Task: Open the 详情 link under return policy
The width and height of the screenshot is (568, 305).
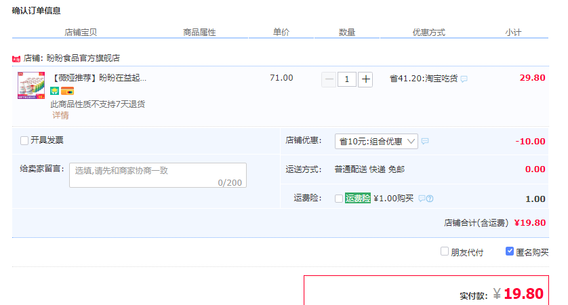Action: [x=60, y=115]
